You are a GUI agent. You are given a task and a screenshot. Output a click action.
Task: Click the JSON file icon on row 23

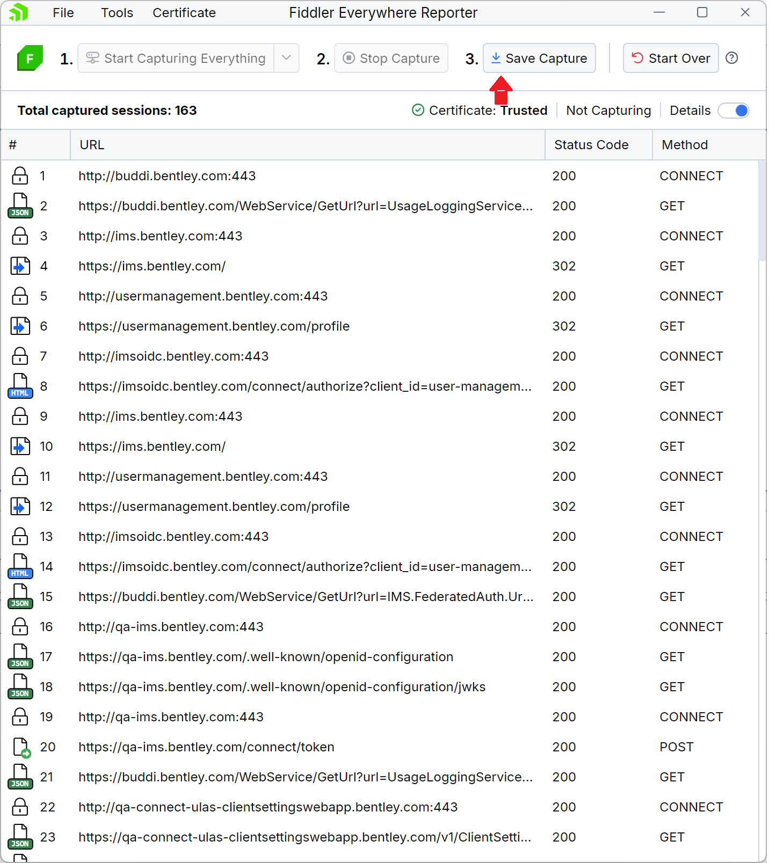(x=20, y=837)
